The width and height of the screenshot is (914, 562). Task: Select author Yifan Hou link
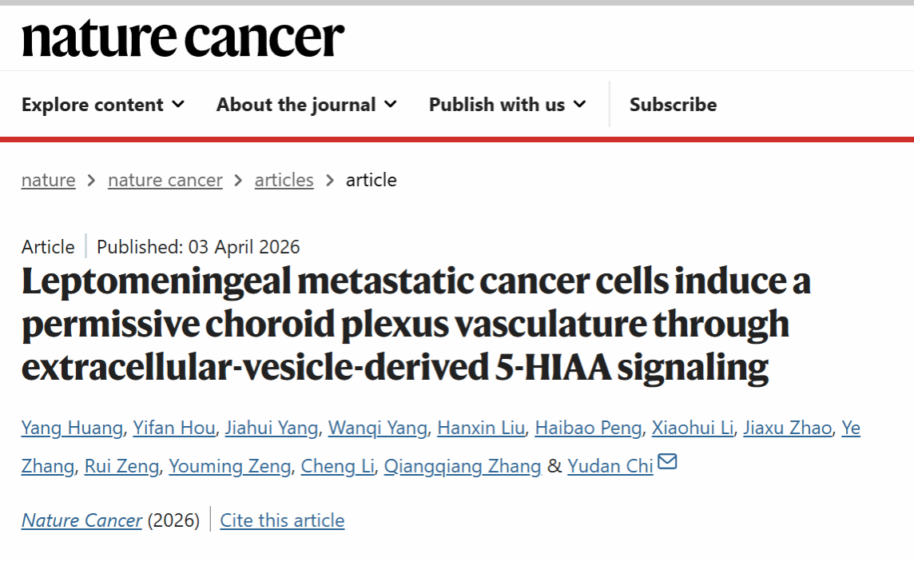pyautogui.click(x=174, y=428)
